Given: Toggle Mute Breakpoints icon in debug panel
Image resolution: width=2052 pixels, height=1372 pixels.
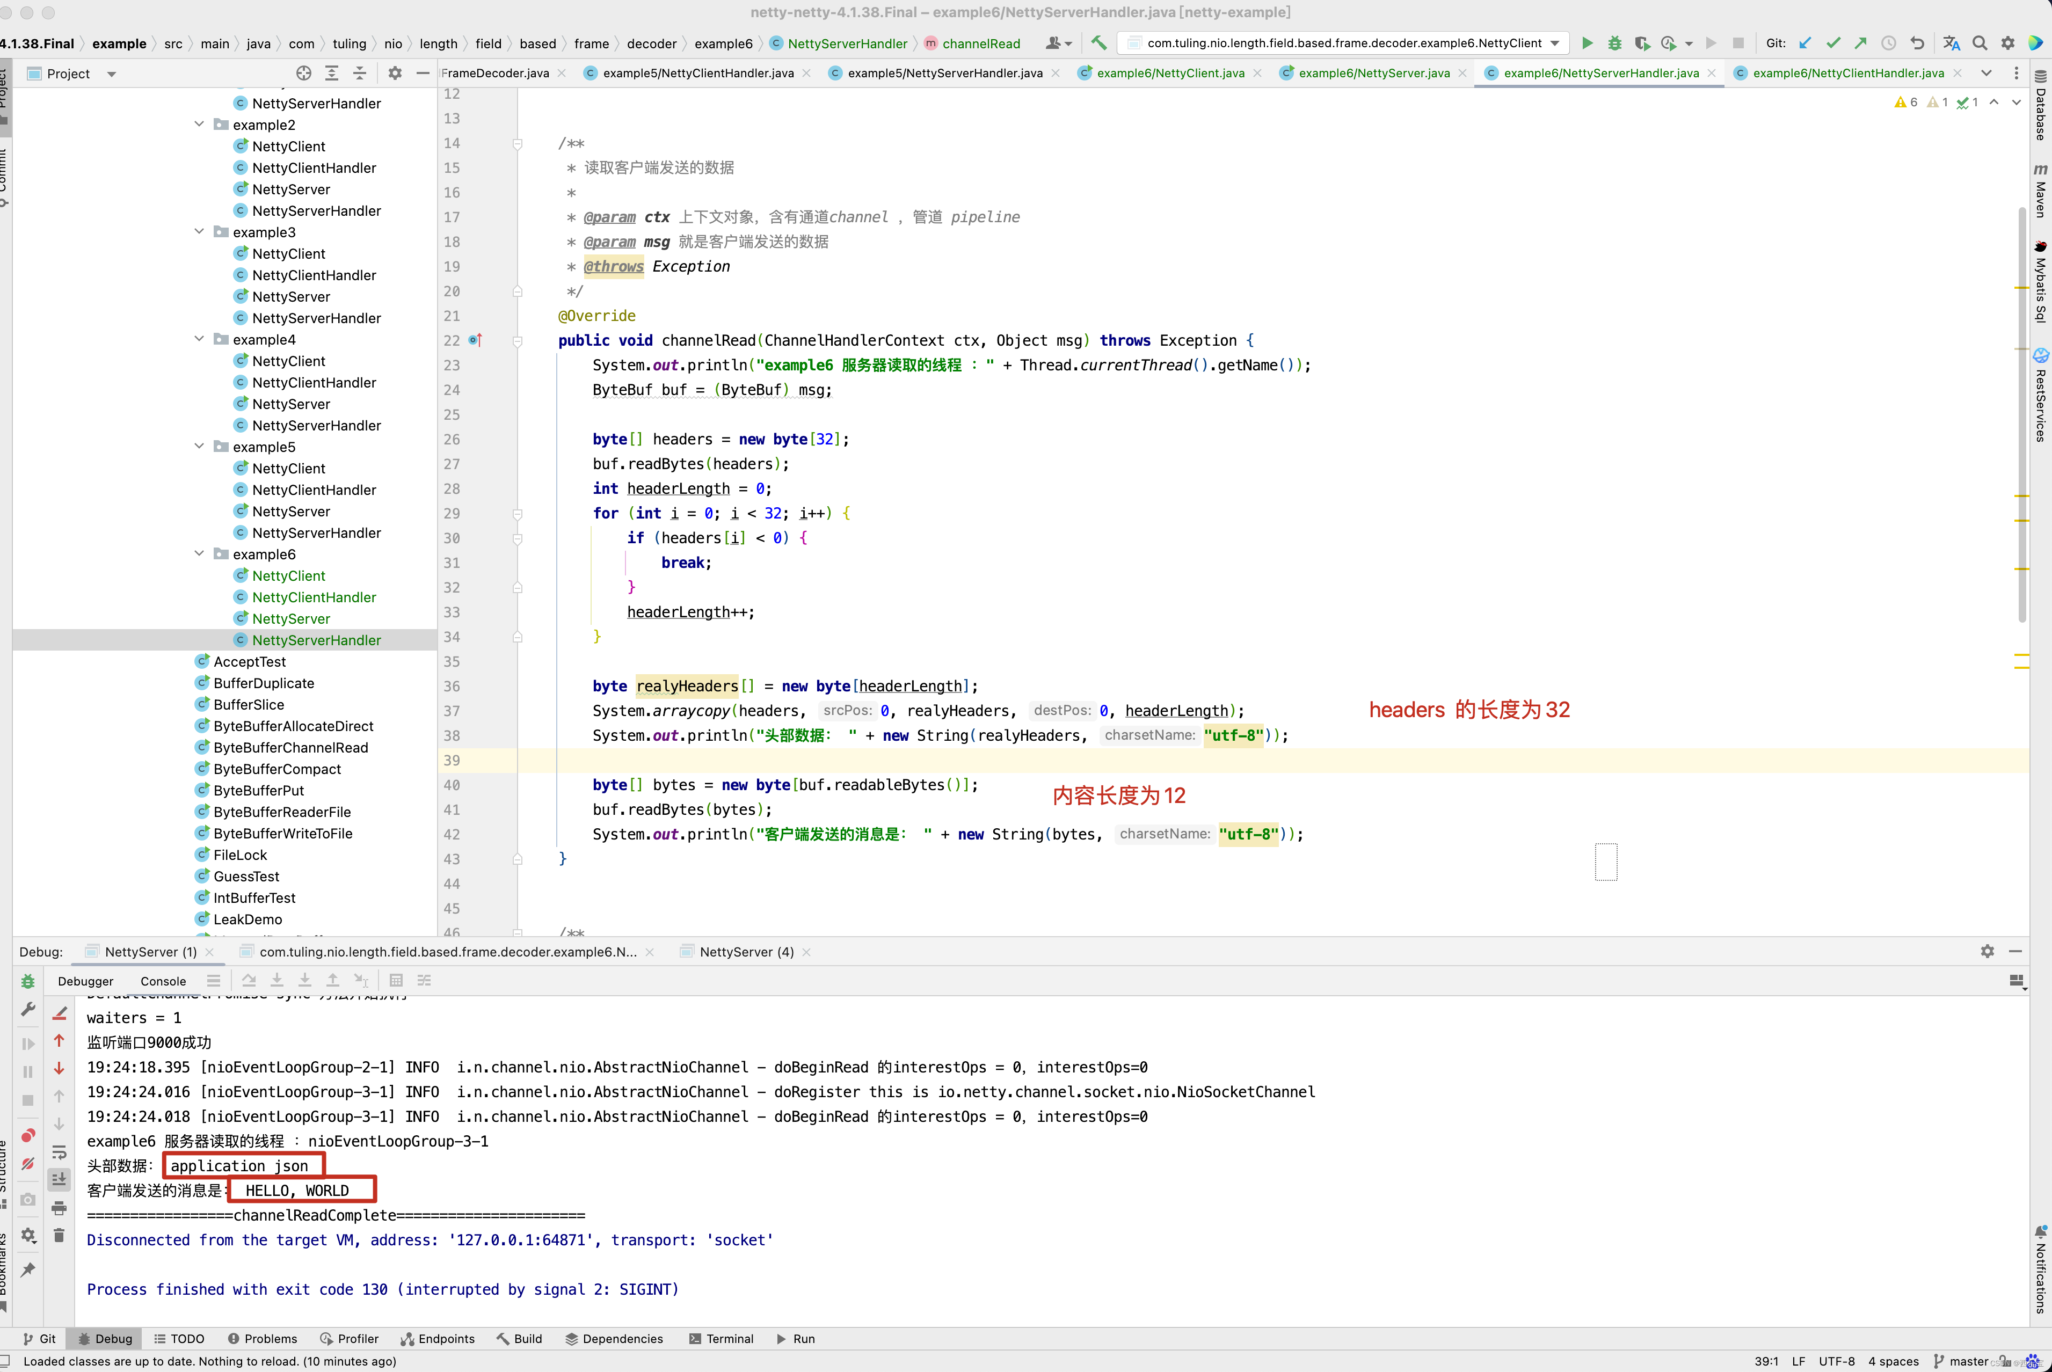Looking at the screenshot, I should tap(28, 1165).
